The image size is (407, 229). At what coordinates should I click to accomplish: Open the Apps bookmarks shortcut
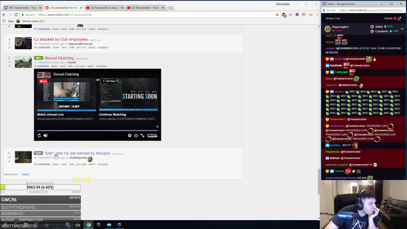click(8, 21)
